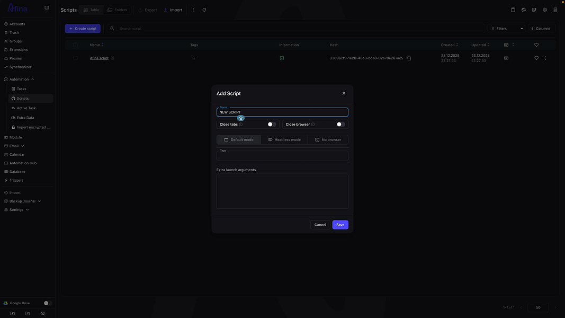Sort by Updated column

(x=480, y=45)
